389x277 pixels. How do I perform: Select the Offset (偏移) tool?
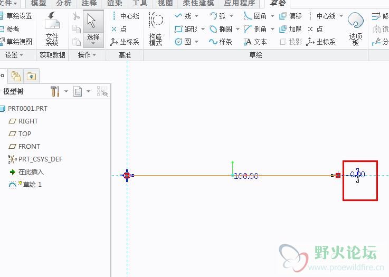(x=290, y=16)
